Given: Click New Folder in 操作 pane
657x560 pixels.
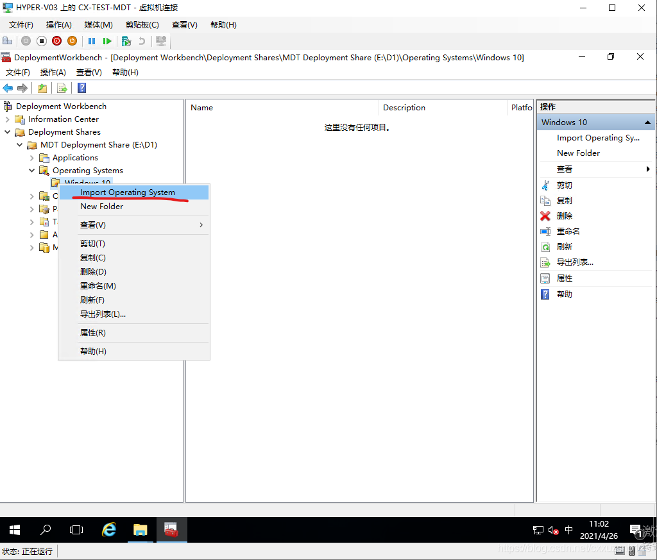Looking at the screenshot, I should point(578,153).
